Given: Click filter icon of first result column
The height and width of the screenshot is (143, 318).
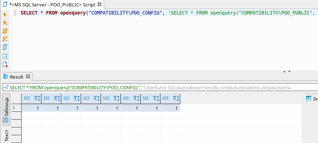Looking at the screenshot, I should point(36,98).
